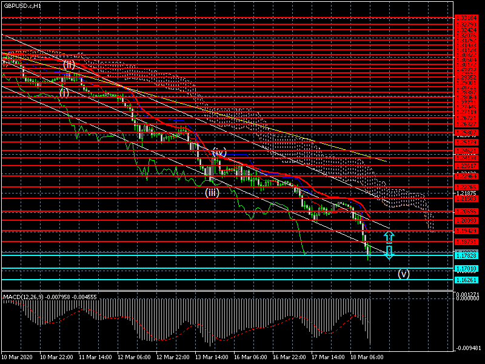Select the wave (iv) label
485x364 pixels.
[219, 152]
